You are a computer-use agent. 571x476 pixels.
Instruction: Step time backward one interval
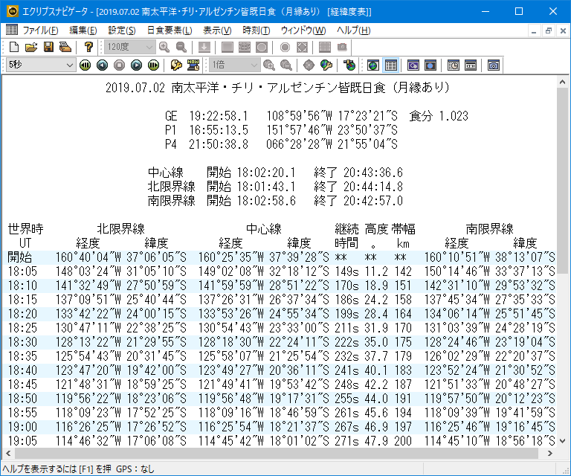click(102, 65)
